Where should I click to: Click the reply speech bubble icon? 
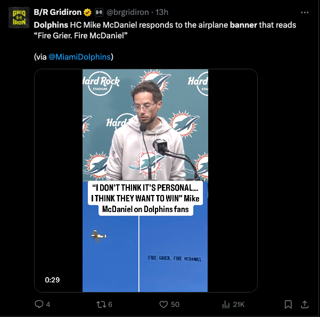pyautogui.click(x=39, y=304)
